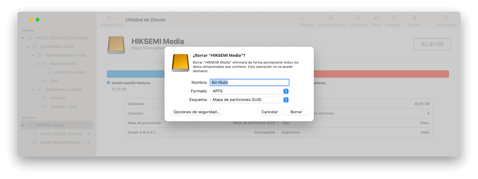Click the Cancelar button

[269, 112]
